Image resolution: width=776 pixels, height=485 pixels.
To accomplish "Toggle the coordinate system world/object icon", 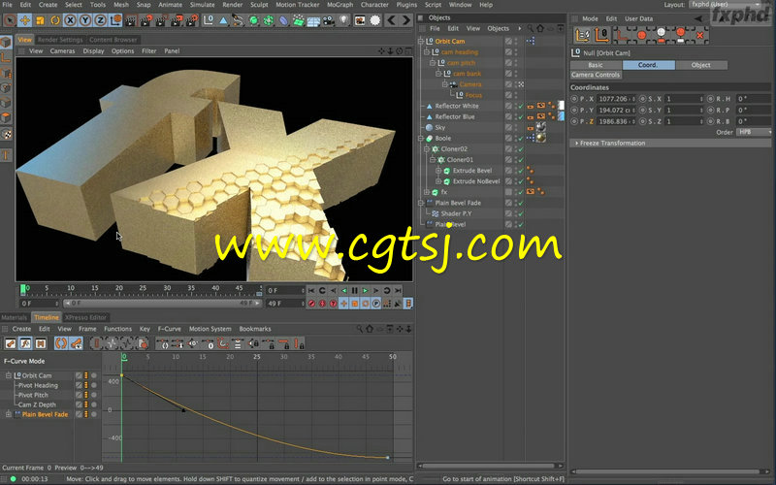I will click(115, 20).
